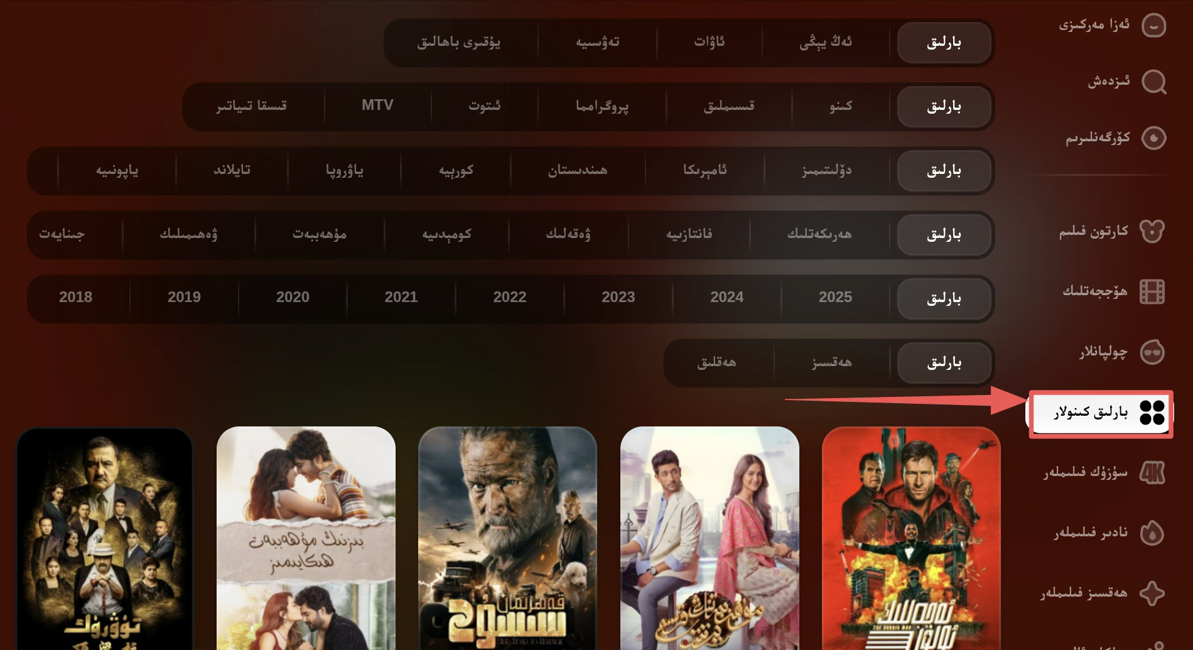Select the four-point star free films icon
The width and height of the screenshot is (1193, 650).
click(x=1152, y=593)
